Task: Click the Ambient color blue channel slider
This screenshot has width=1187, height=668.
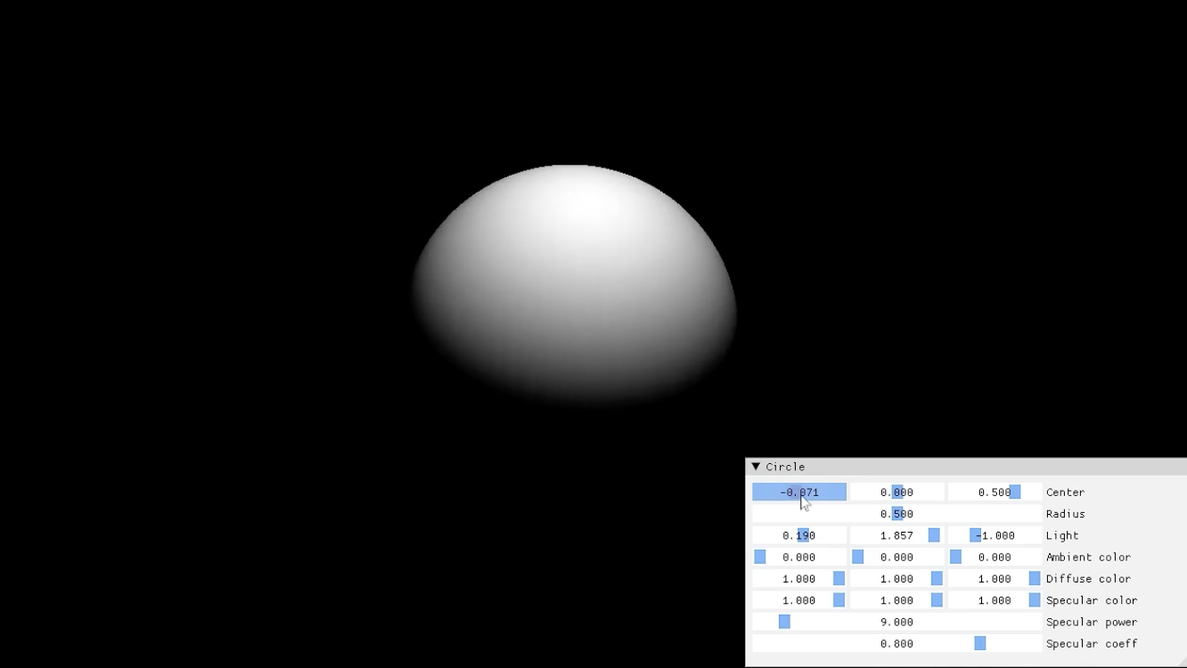Action: 995,557
